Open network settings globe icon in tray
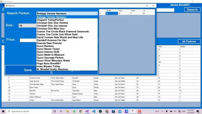This screenshot has width=202, height=114. pos(179,111)
